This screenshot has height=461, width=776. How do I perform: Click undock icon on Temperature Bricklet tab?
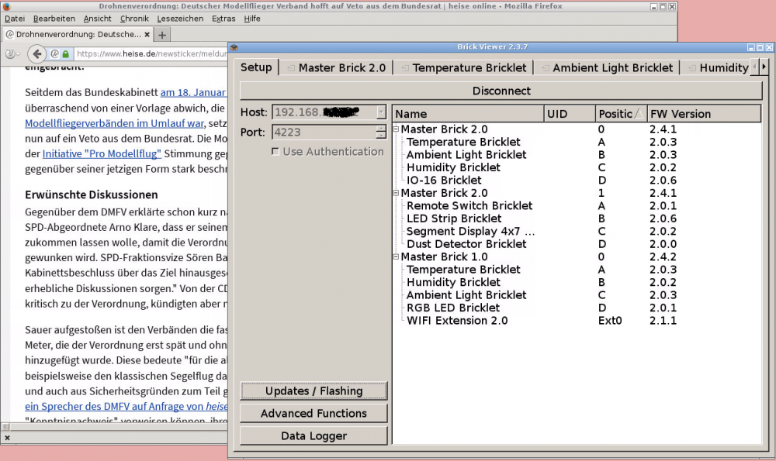405,68
